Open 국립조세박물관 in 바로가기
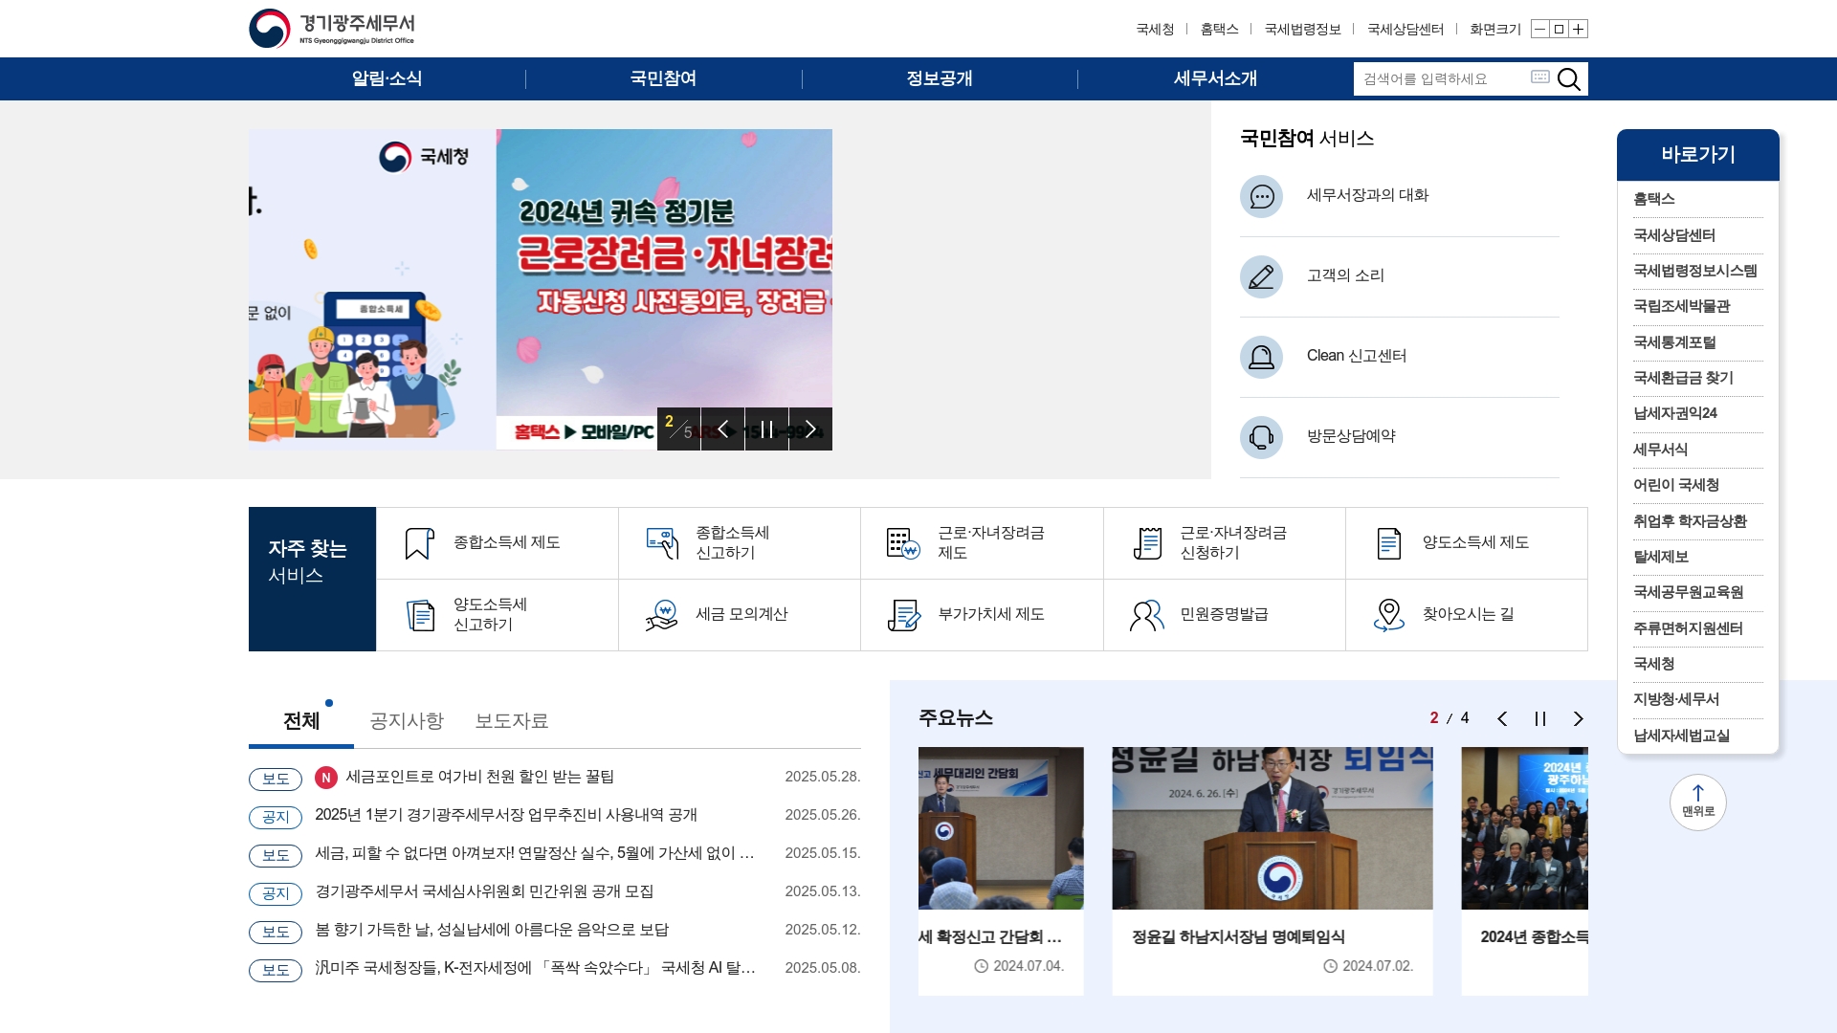The width and height of the screenshot is (1837, 1033). (x=1681, y=307)
